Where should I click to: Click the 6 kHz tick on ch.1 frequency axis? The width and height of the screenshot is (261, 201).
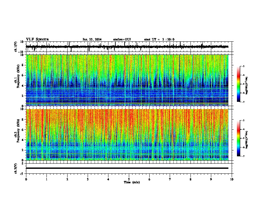pyautogui.click(x=23, y=75)
